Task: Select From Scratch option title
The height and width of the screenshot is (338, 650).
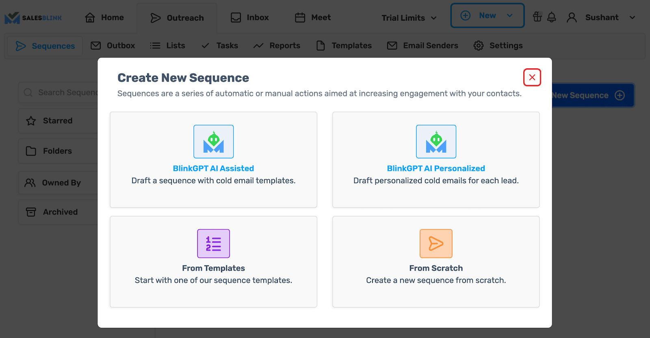Action: 436,268
